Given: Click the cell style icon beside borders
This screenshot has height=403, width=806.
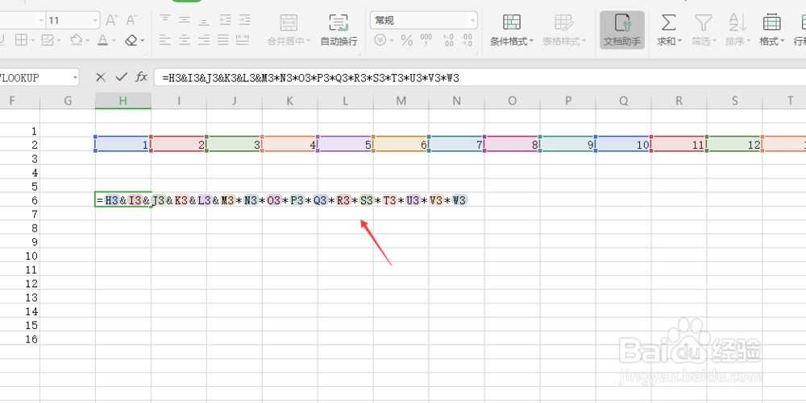Looking at the screenshot, I should [x=48, y=39].
